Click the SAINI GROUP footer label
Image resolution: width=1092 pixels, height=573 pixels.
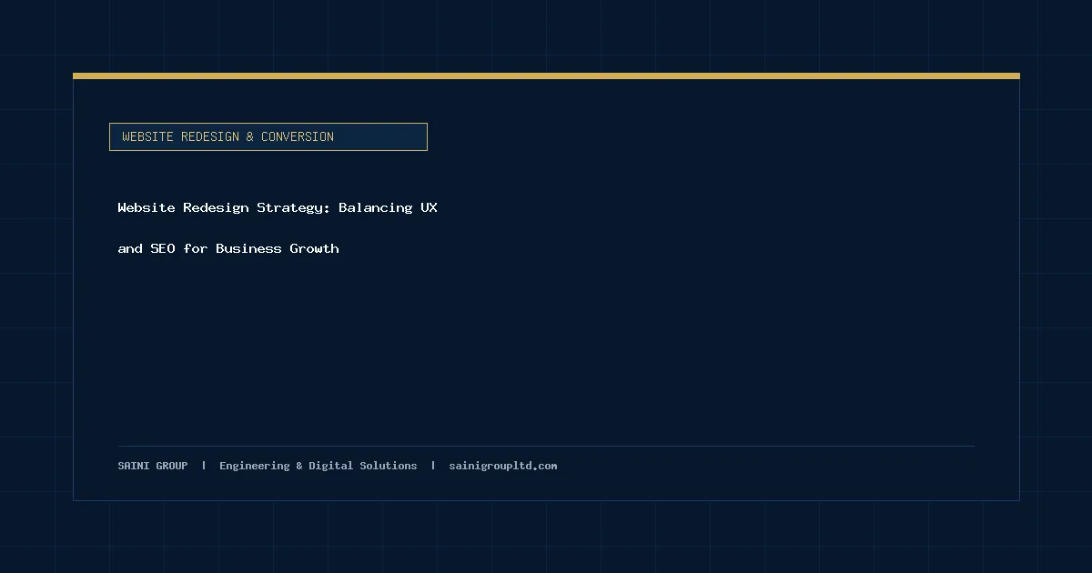point(153,466)
